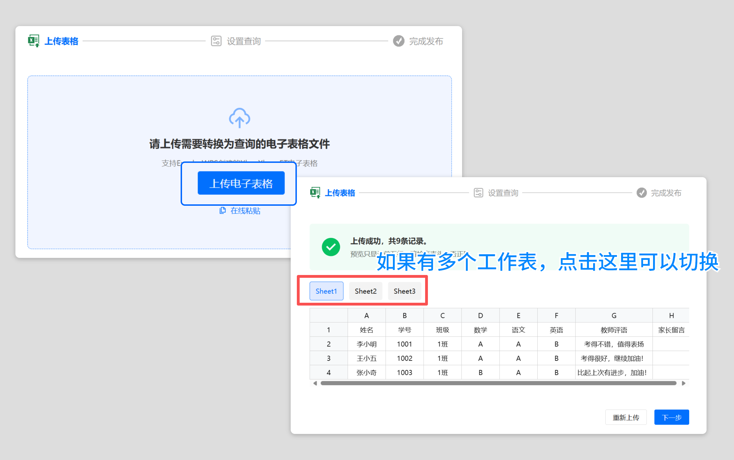The height and width of the screenshot is (460, 734).
Task: Click the Excel upload icon in back window header
Action: coord(34,41)
